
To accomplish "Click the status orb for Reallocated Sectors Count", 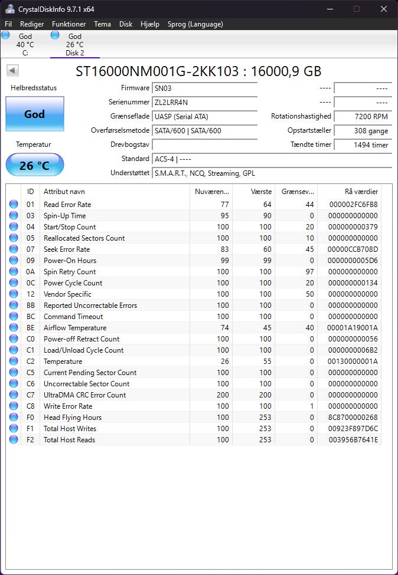I will (x=14, y=238).
